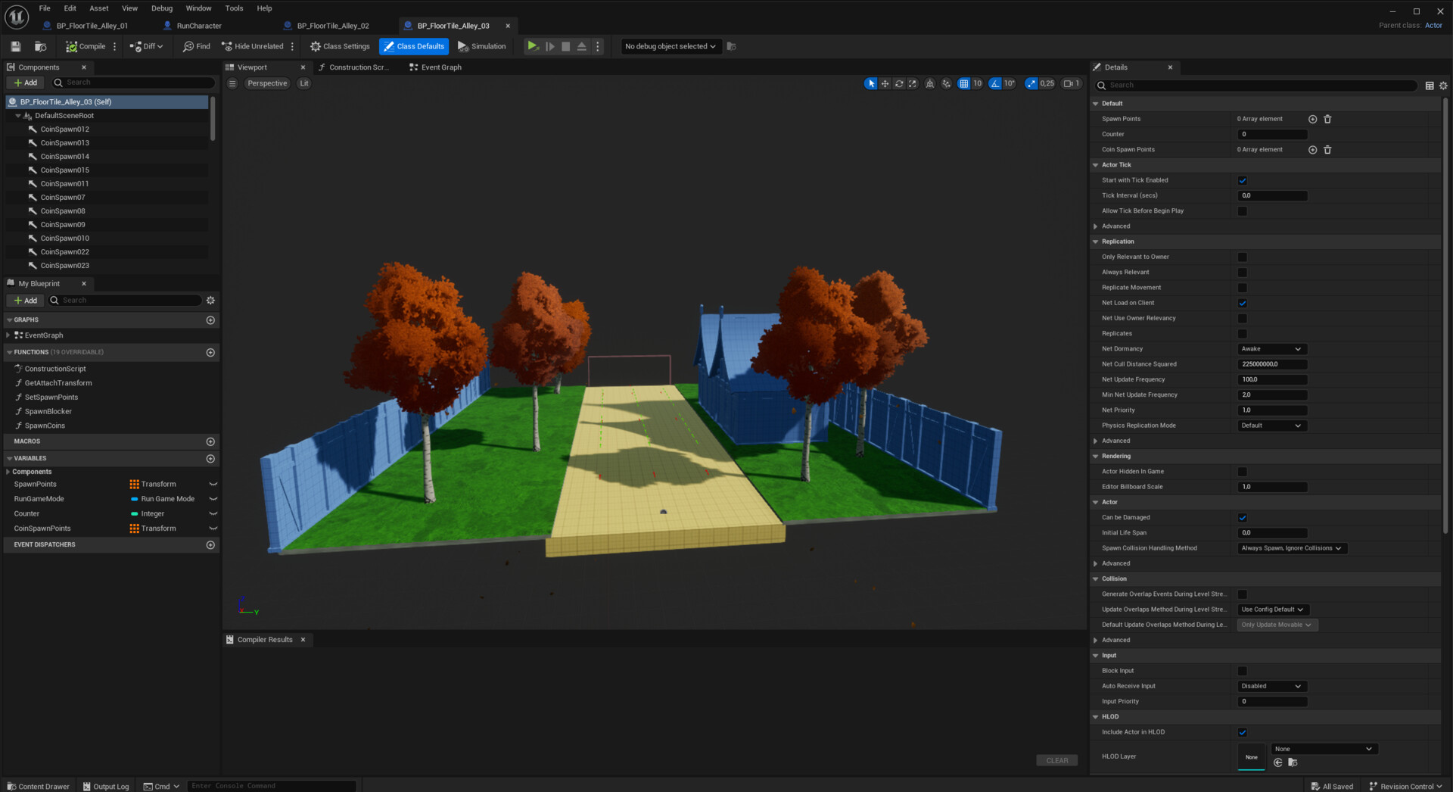The width and height of the screenshot is (1453, 792).
Task: Click the Clear button in Compiler Results
Action: coord(1056,760)
